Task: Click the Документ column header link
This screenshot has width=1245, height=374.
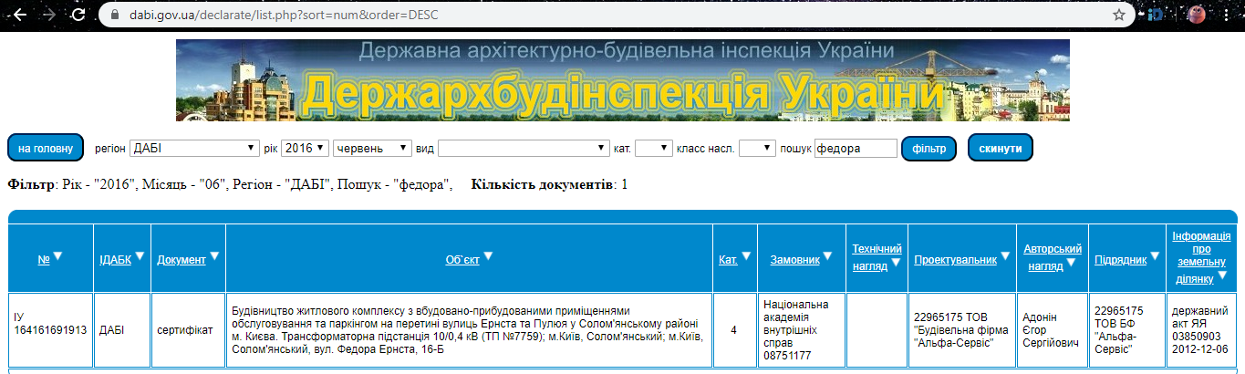Action: coord(182,260)
